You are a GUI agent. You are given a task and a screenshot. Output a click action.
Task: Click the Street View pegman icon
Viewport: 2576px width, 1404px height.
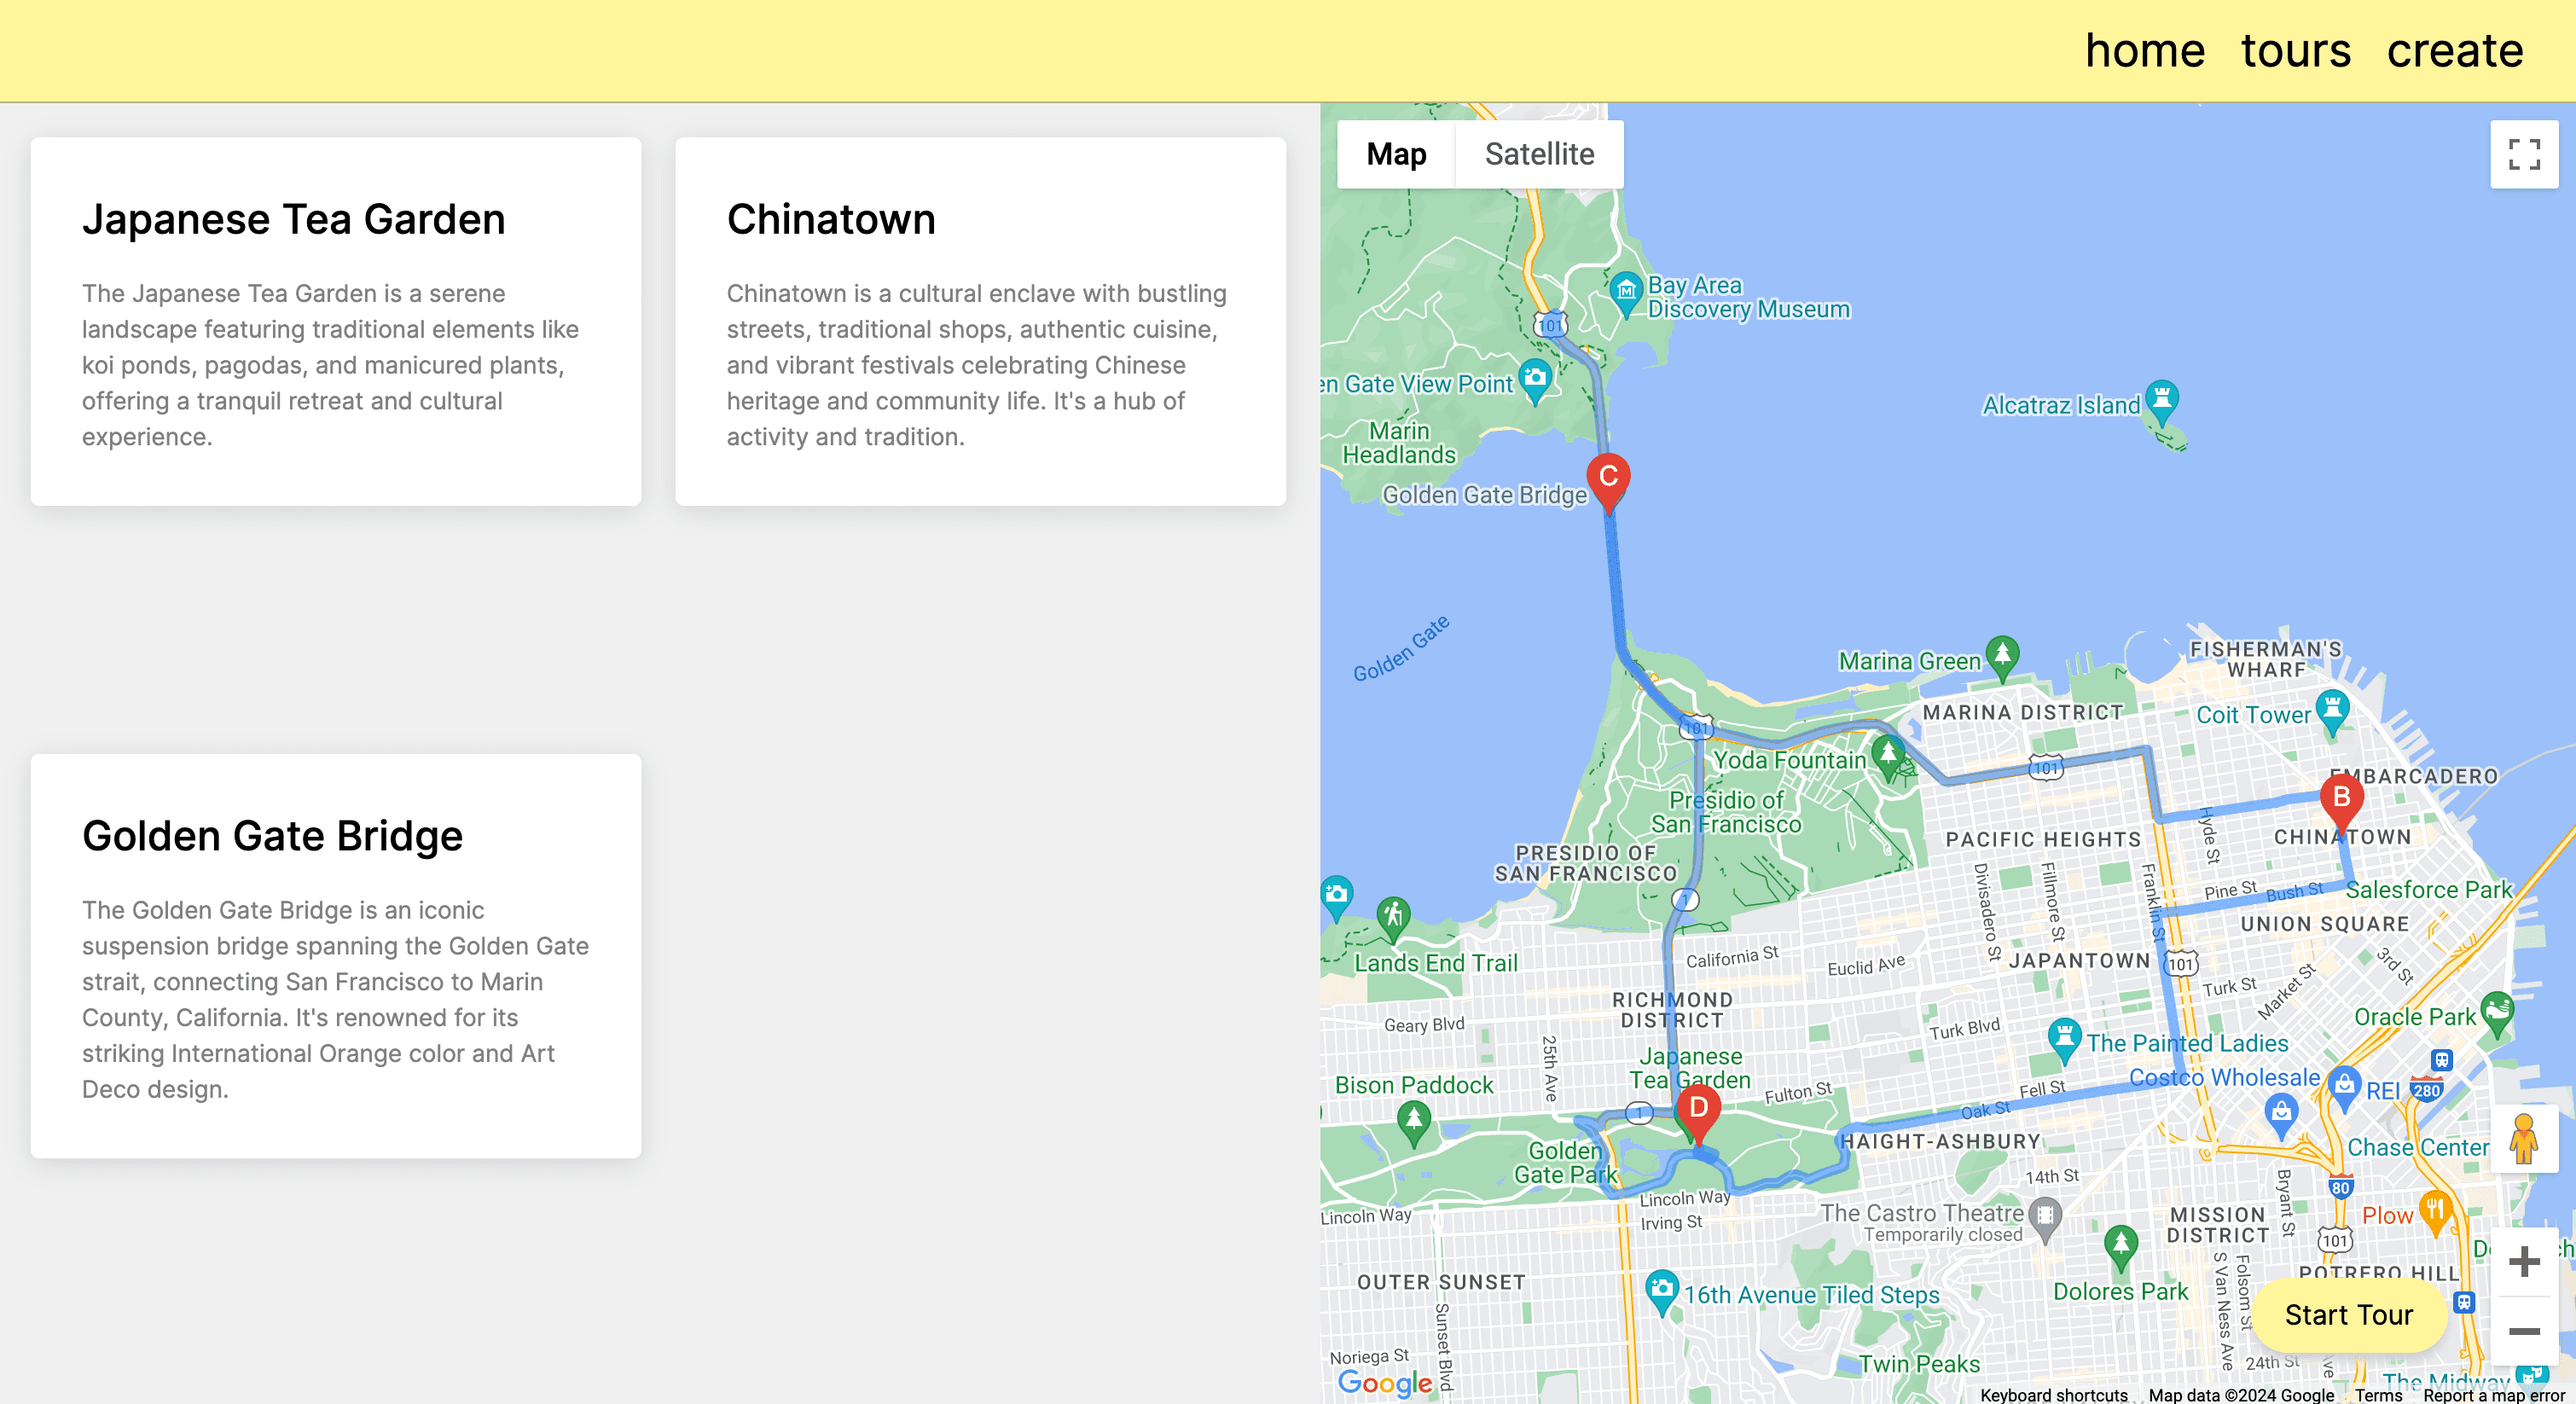[x=2523, y=1139]
